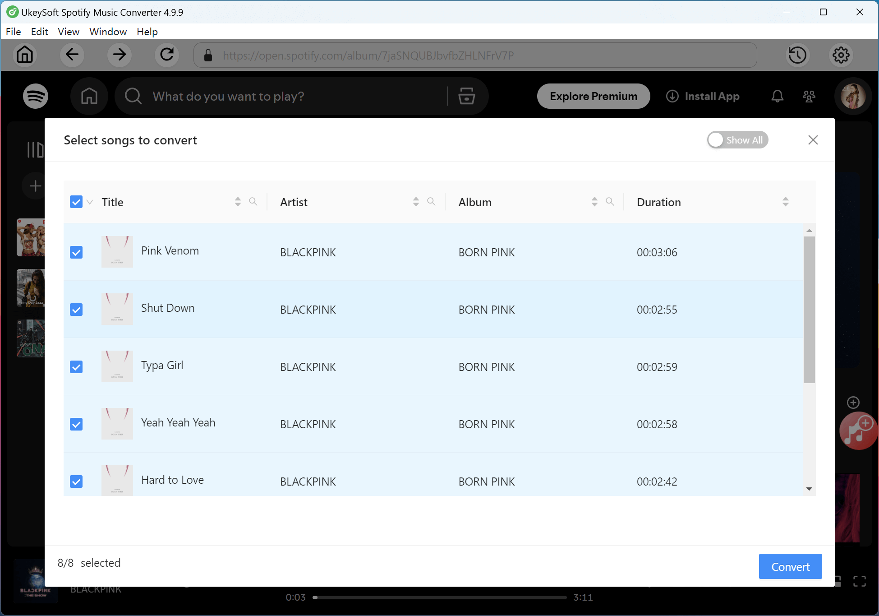
Task: Click the red add-music floating icon
Action: point(858,431)
